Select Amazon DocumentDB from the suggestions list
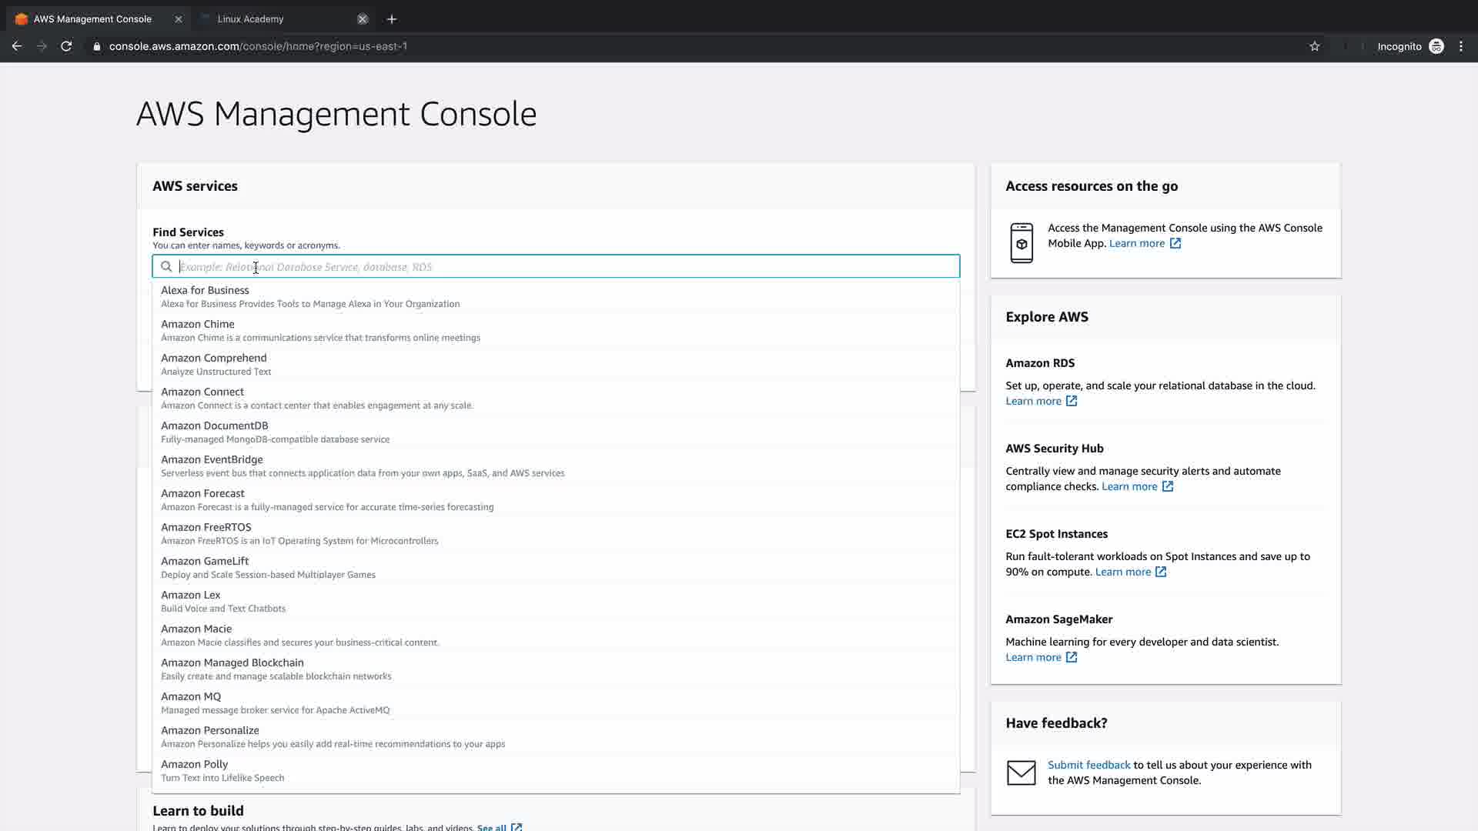1478x831 pixels. pyautogui.click(x=215, y=426)
